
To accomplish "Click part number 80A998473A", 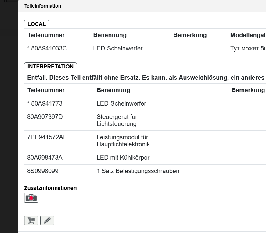I will pyautogui.click(x=45, y=158).
